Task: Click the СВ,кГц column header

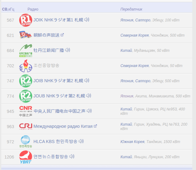Action: tap(8, 9)
